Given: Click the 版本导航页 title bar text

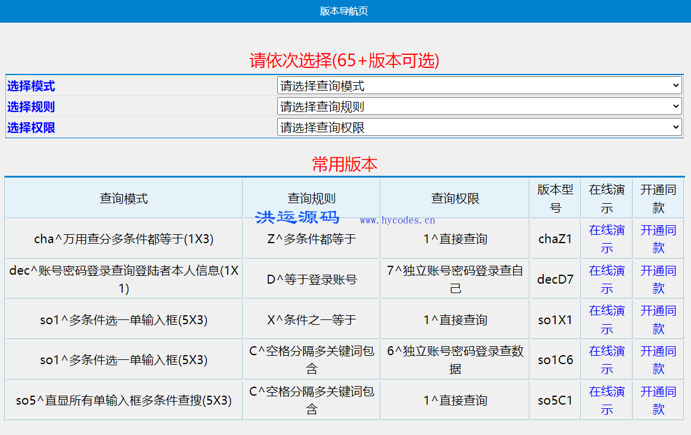Looking at the screenshot, I should (344, 11).
